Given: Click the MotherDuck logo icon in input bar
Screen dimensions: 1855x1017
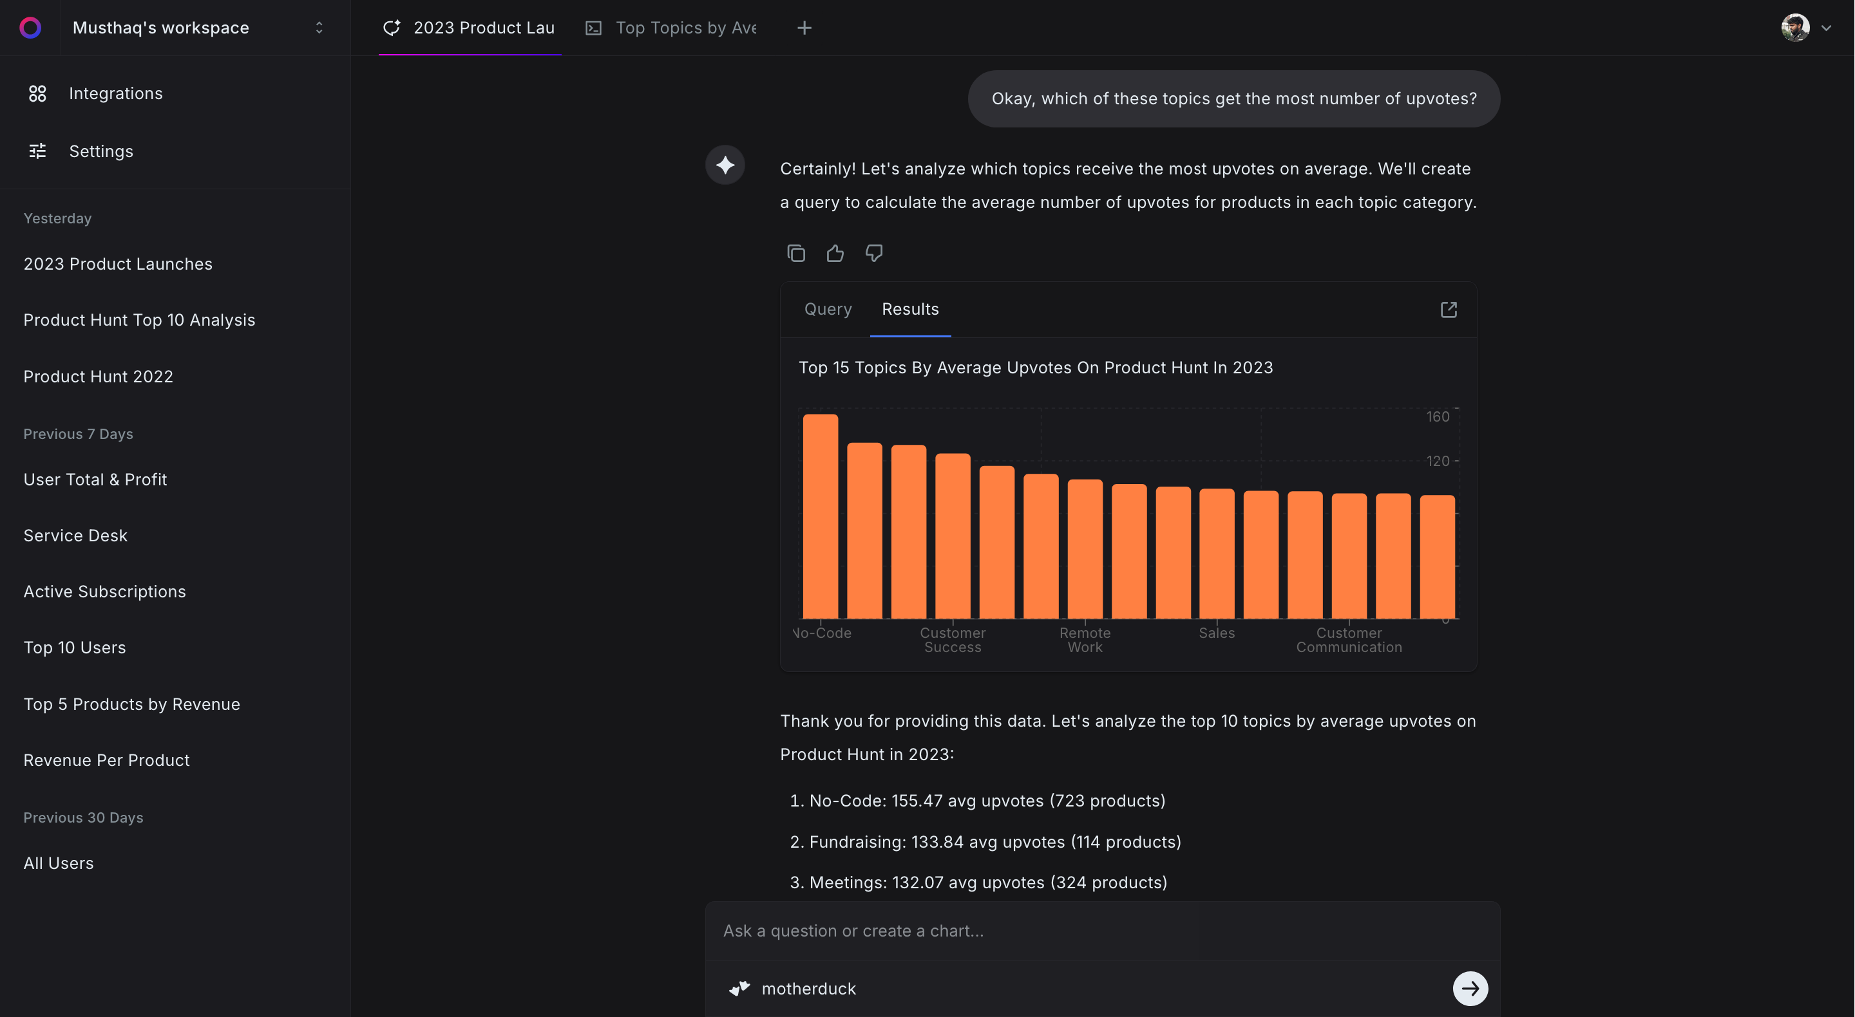Looking at the screenshot, I should coord(740,988).
